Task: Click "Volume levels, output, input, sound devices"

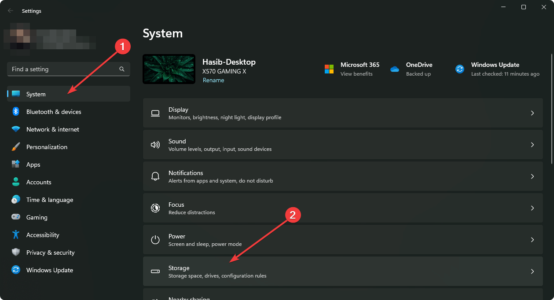Action: [x=220, y=149]
